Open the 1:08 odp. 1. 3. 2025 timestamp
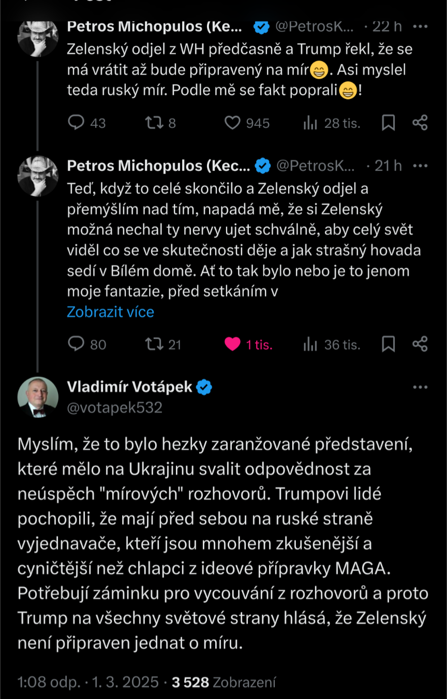 88,682
